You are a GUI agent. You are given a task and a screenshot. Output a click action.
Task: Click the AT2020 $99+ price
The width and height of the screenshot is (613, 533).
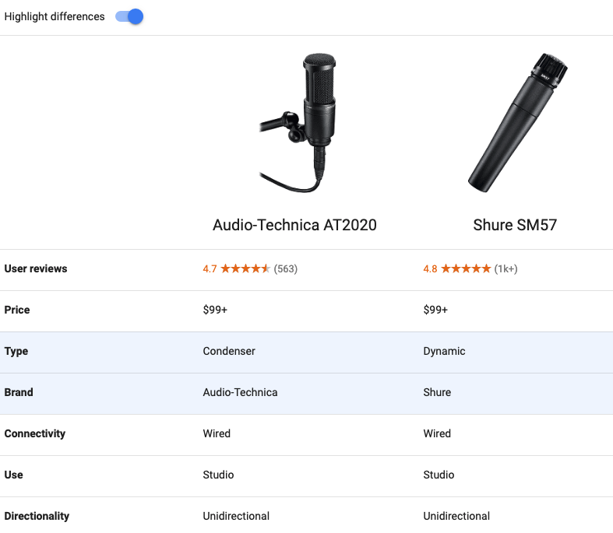215,310
